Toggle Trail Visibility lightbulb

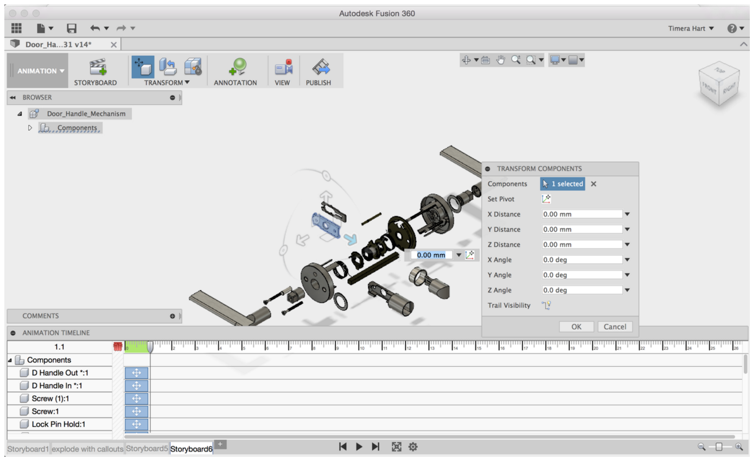(546, 305)
